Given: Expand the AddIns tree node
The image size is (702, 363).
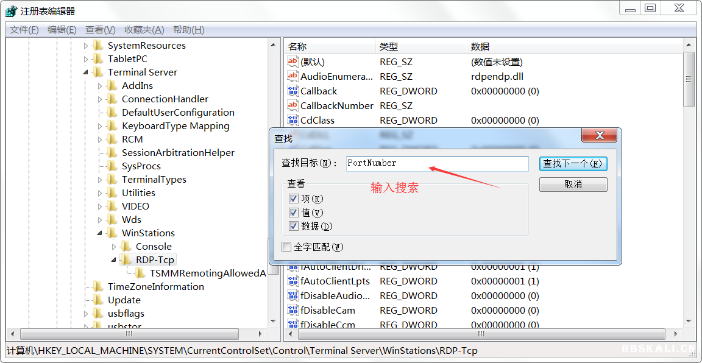Looking at the screenshot, I should tap(100, 86).
